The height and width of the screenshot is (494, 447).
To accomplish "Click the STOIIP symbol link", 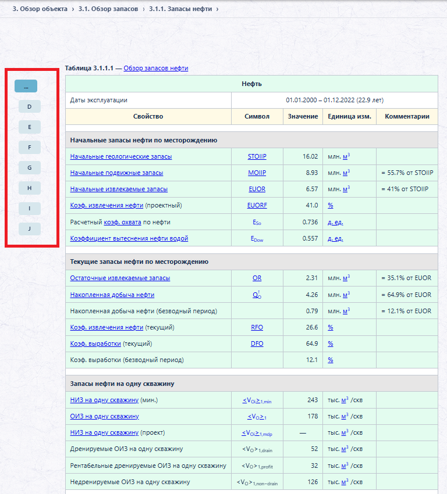I will tap(257, 156).
